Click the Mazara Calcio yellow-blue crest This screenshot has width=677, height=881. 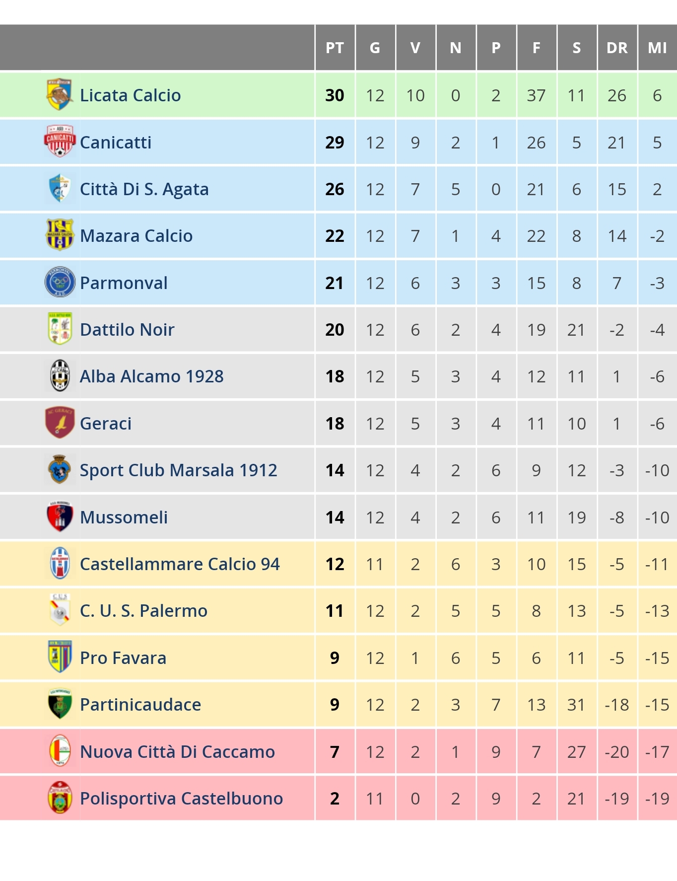pyautogui.click(x=60, y=235)
